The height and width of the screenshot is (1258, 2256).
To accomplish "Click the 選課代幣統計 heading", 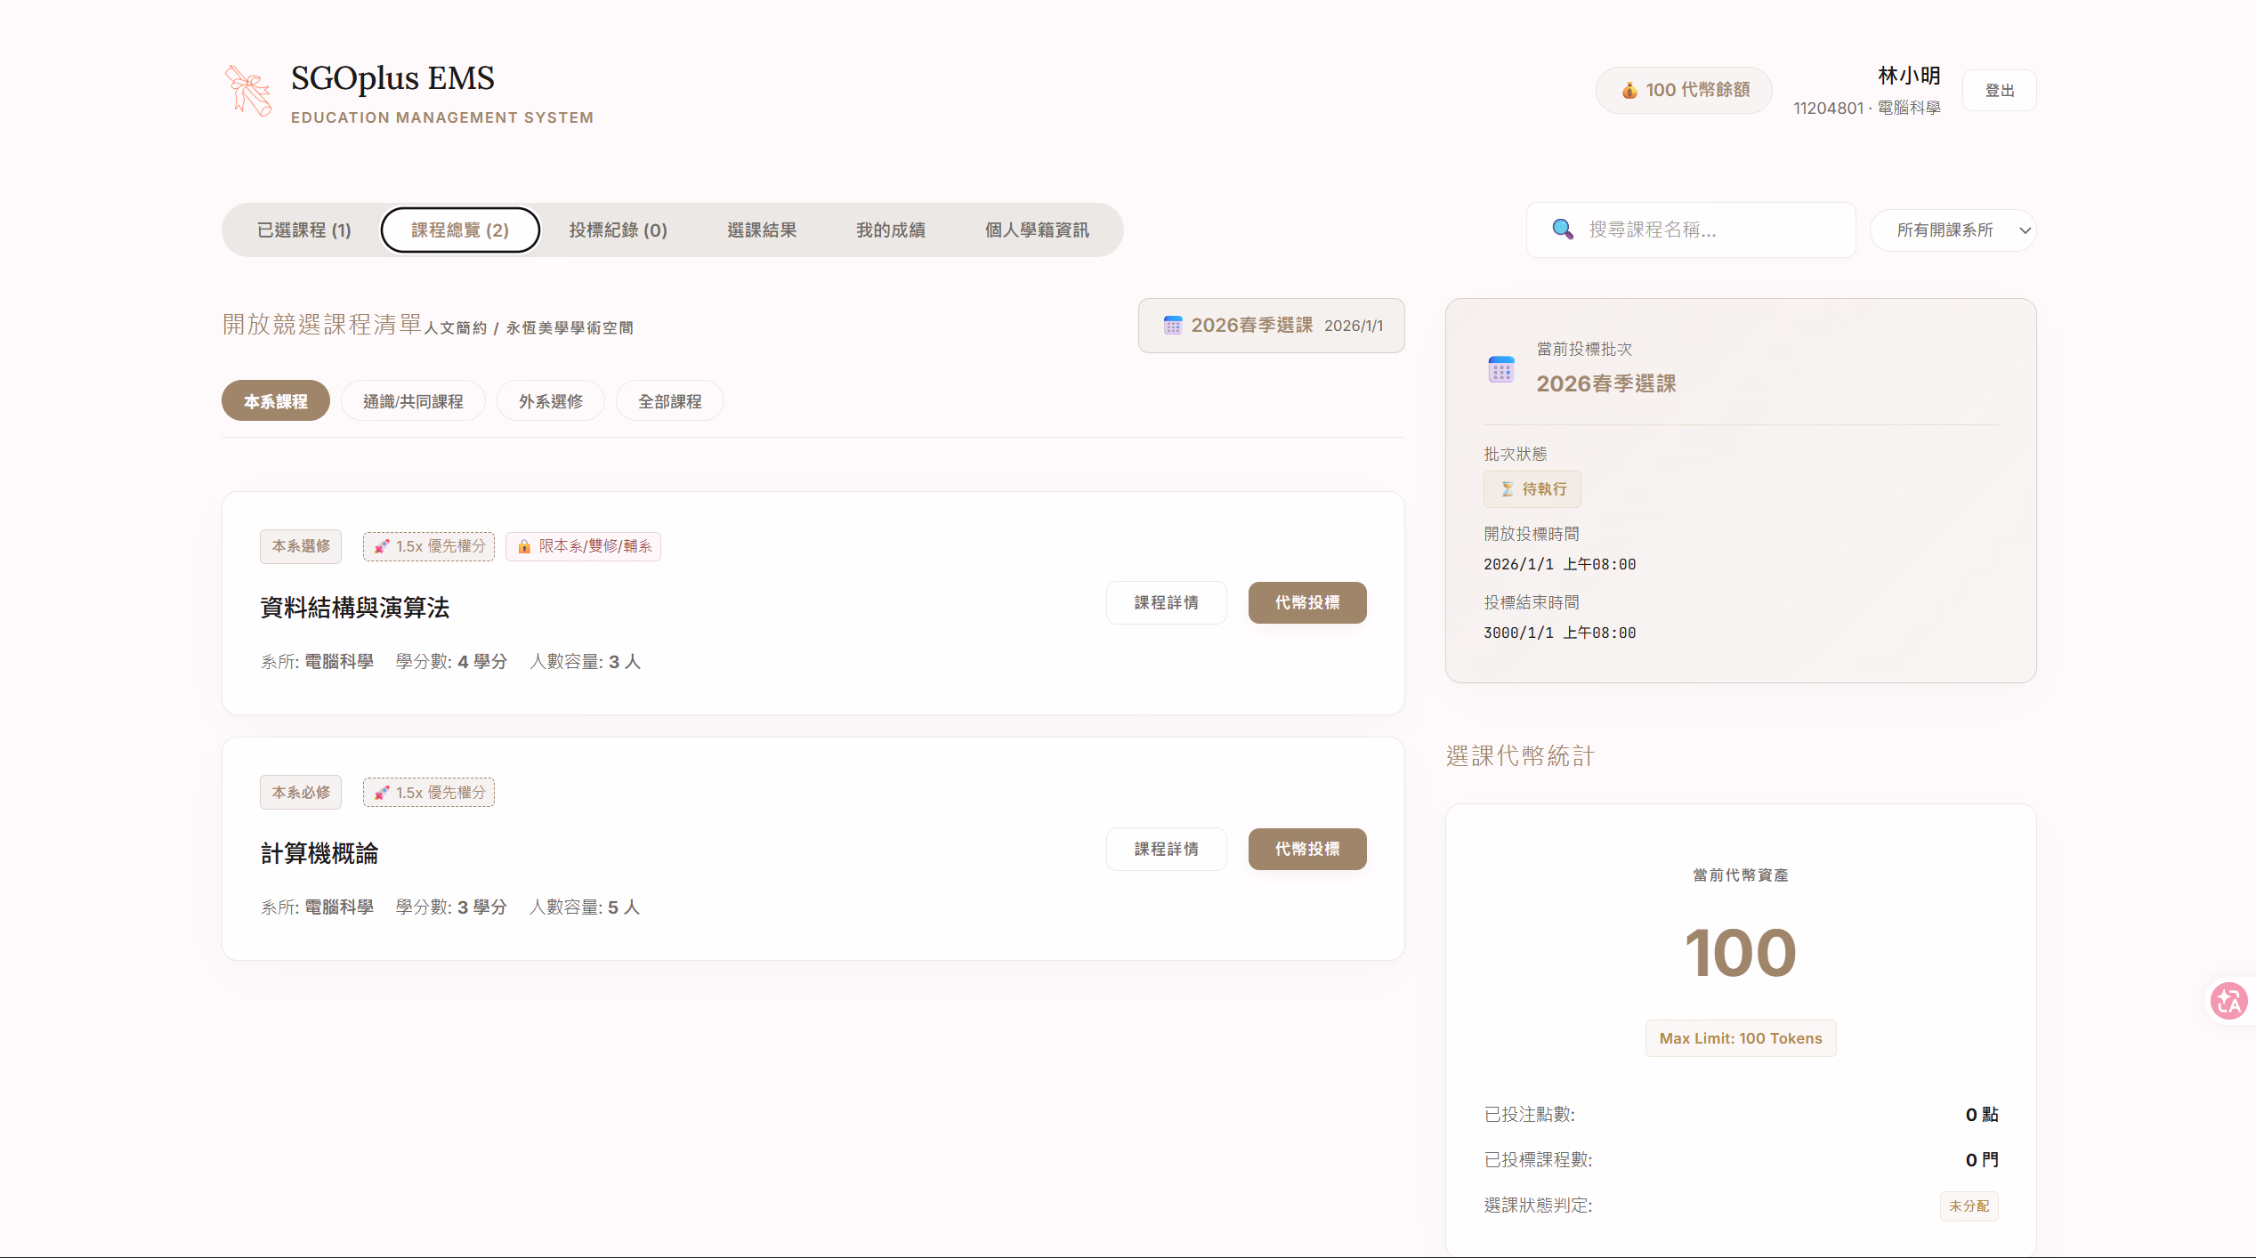I will [x=1520, y=756].
